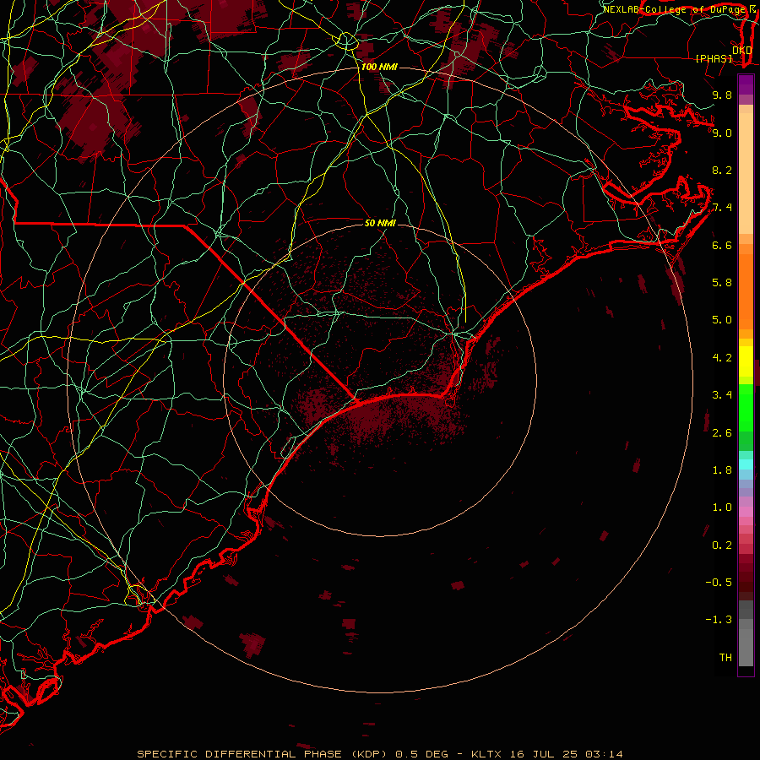Click the 8.2 scale label
Screen dimensions: 760x760
[x=722, y=170]
